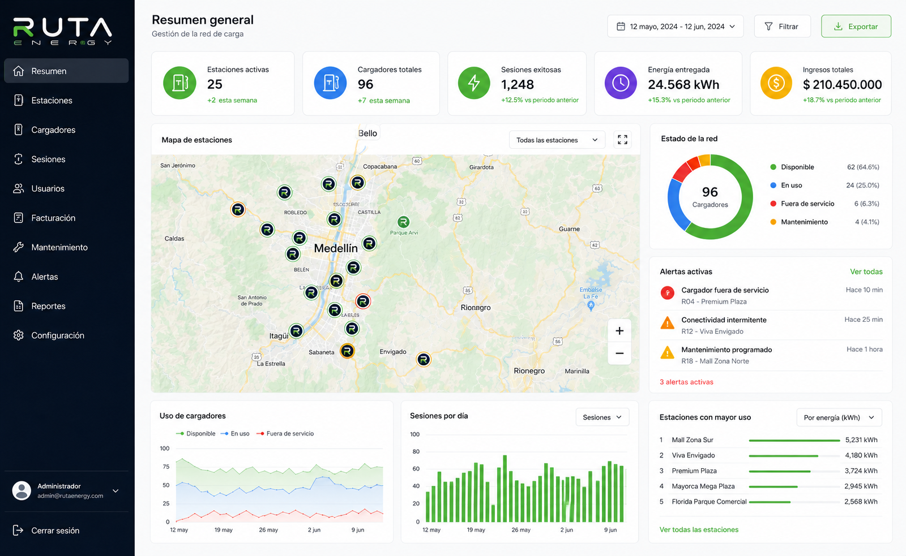906x556 pixels.
Task: Open Todas las estaciones dropdown
Action: click(557, 140)
